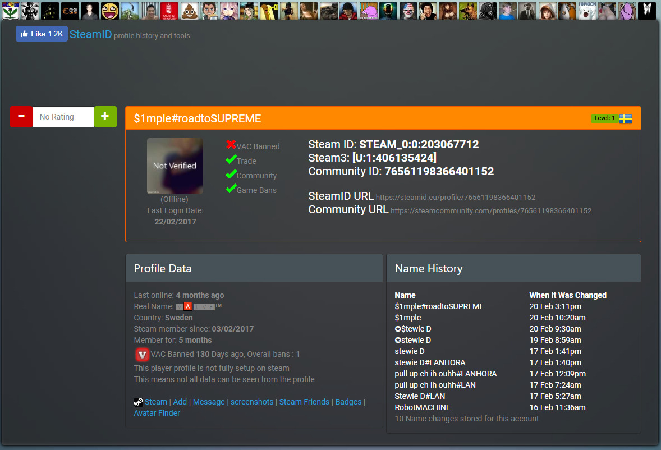This screenshot has width=661, height=450.
Task: Click the green checkmark beside Trade
Action: 231,159
